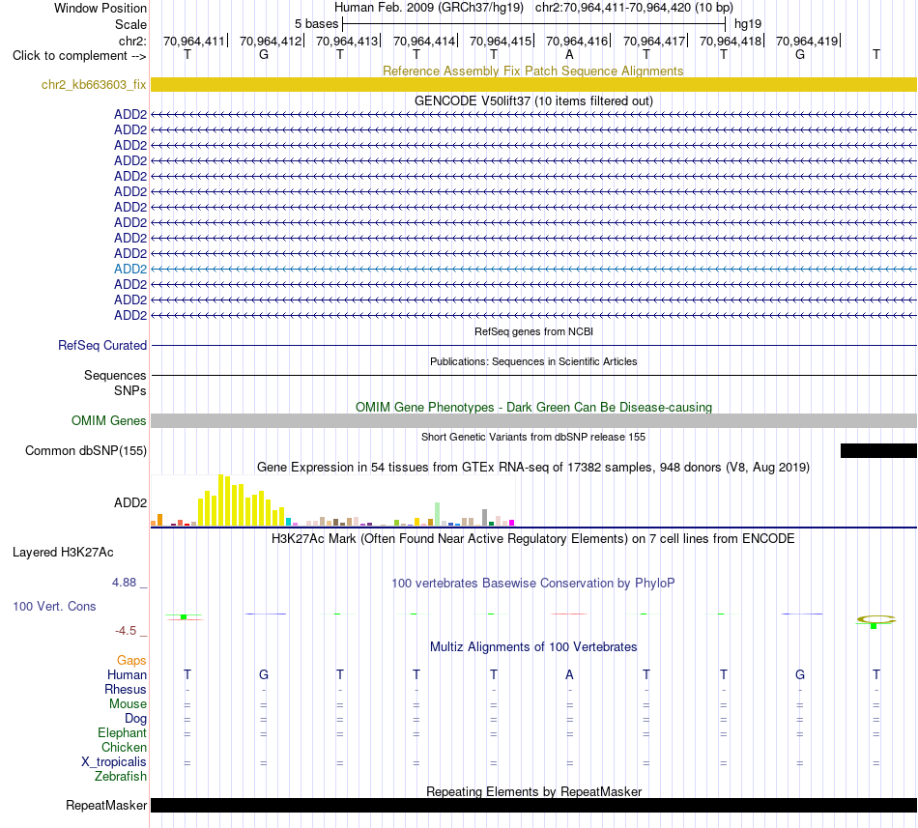
Task: Open the 100 Vert. Cons label
Action: [x=54, y=606]
